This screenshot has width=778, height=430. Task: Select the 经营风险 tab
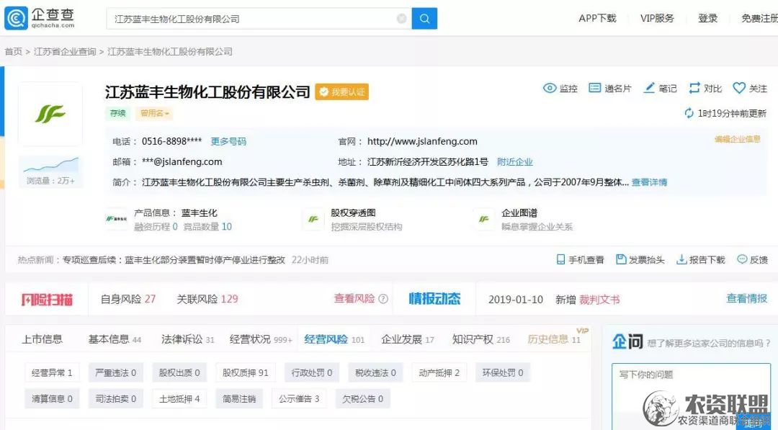click(334, 339)
